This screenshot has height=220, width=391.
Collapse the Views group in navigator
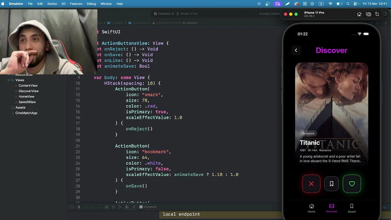[x=9, y=80]
